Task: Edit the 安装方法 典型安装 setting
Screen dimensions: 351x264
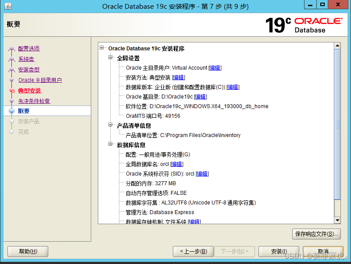Action: pyautogui.click(x=179, y=77)
